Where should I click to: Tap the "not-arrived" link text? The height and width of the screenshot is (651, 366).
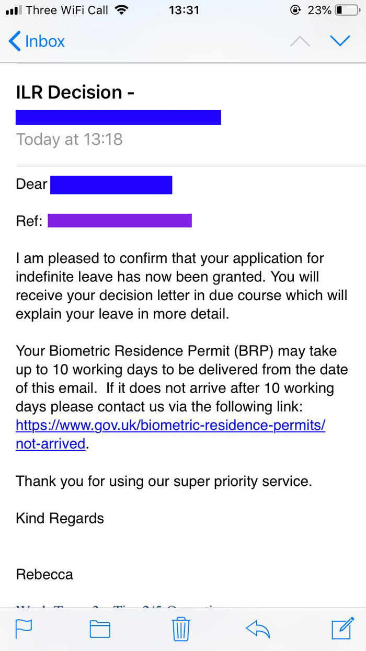50,444
